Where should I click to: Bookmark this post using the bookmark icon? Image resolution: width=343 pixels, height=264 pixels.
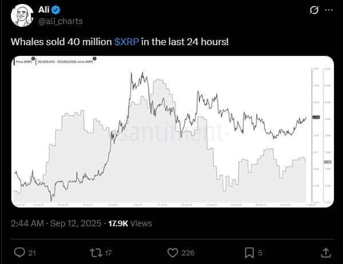(249, 251)
